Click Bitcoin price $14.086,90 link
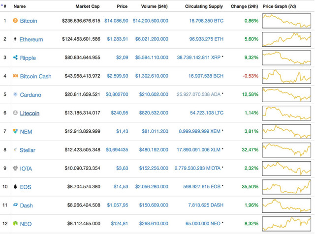The height and width of the screenshot is (234, 315). [116, 21]
